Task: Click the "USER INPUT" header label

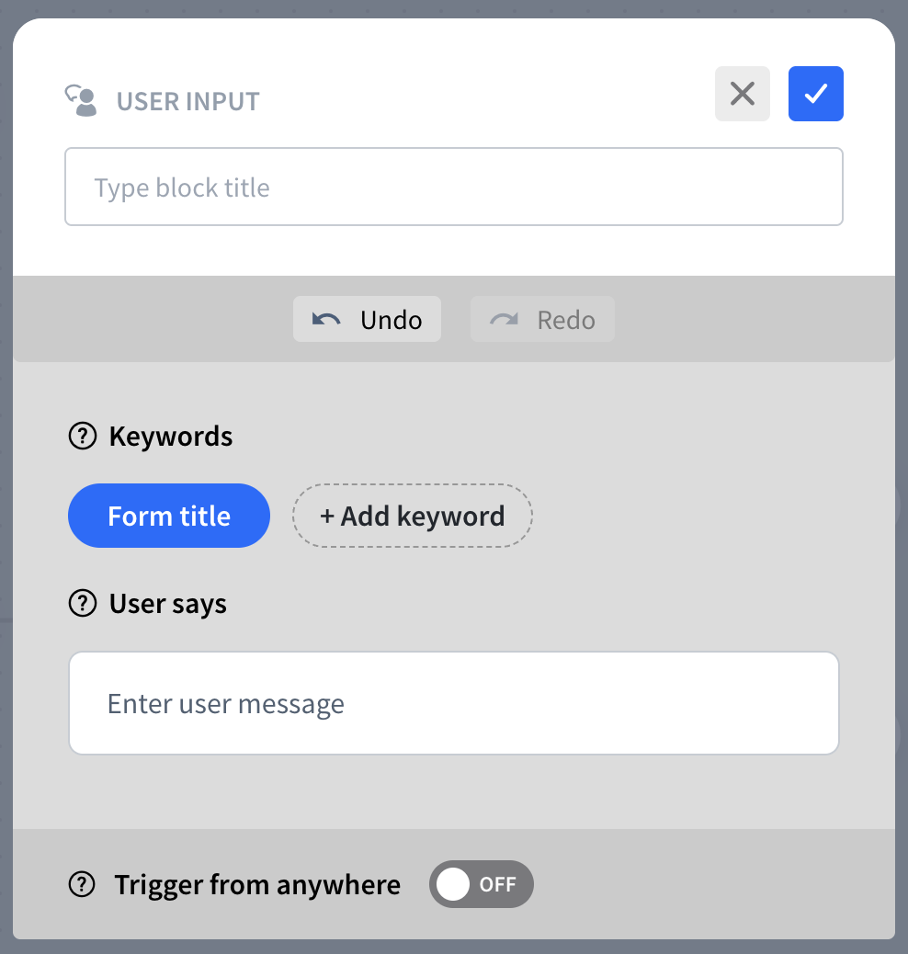Action: tap(187, 101)
